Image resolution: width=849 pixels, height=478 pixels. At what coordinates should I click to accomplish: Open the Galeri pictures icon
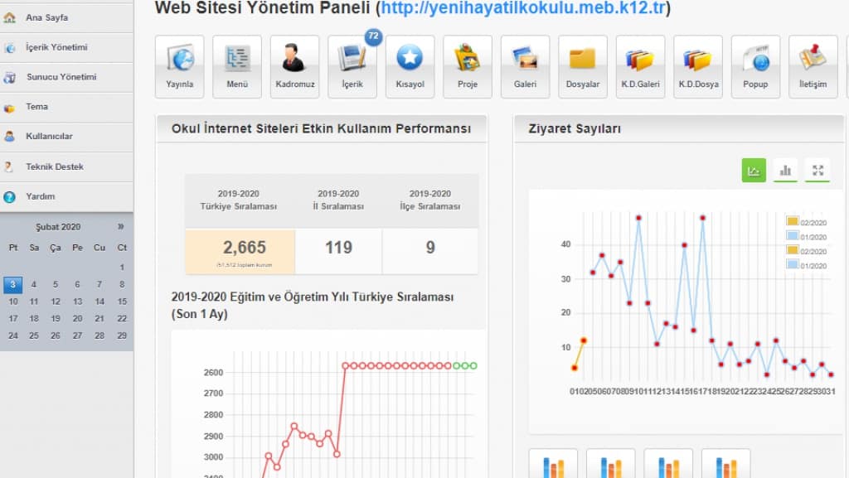[525, 65]
